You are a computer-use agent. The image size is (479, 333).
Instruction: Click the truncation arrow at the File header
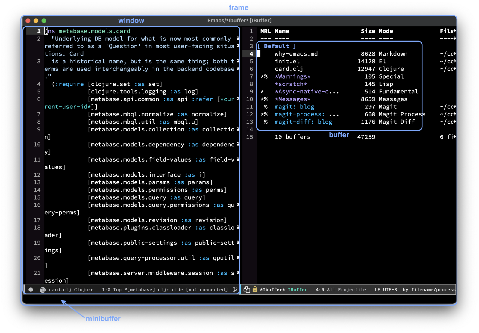click(454, 31)
